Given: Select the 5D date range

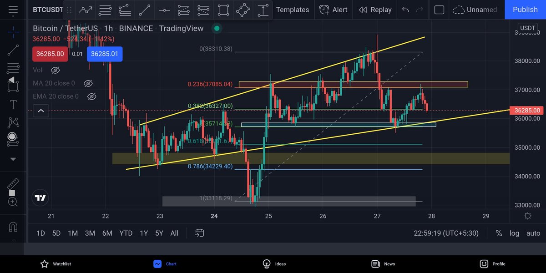Looking at the screenshot, I should (x=56, y=233).
